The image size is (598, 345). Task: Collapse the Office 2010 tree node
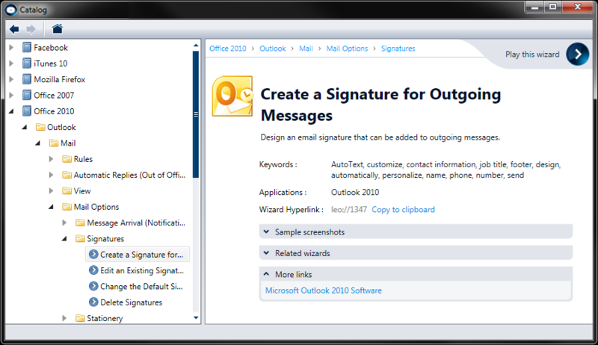click(x=11, y=111)
